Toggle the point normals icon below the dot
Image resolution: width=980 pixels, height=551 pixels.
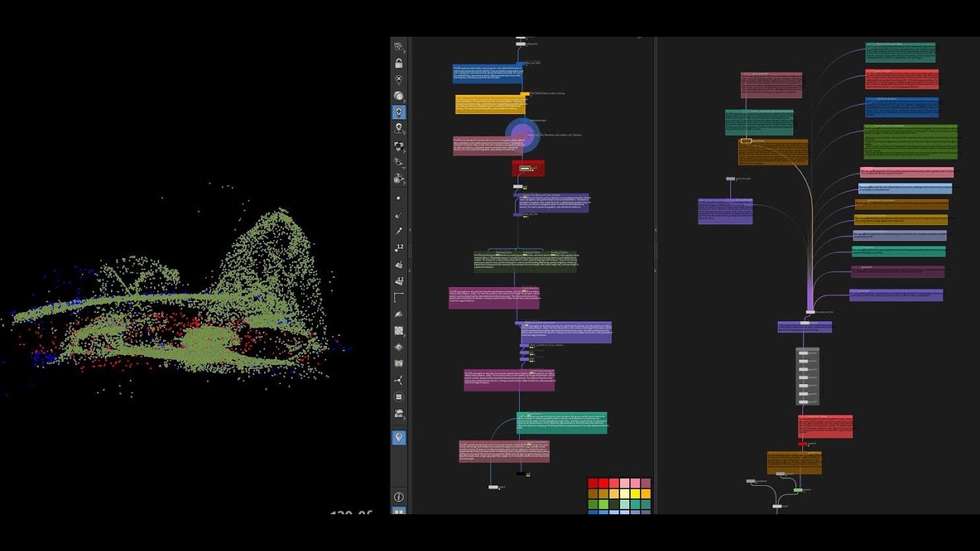[399, 214]
